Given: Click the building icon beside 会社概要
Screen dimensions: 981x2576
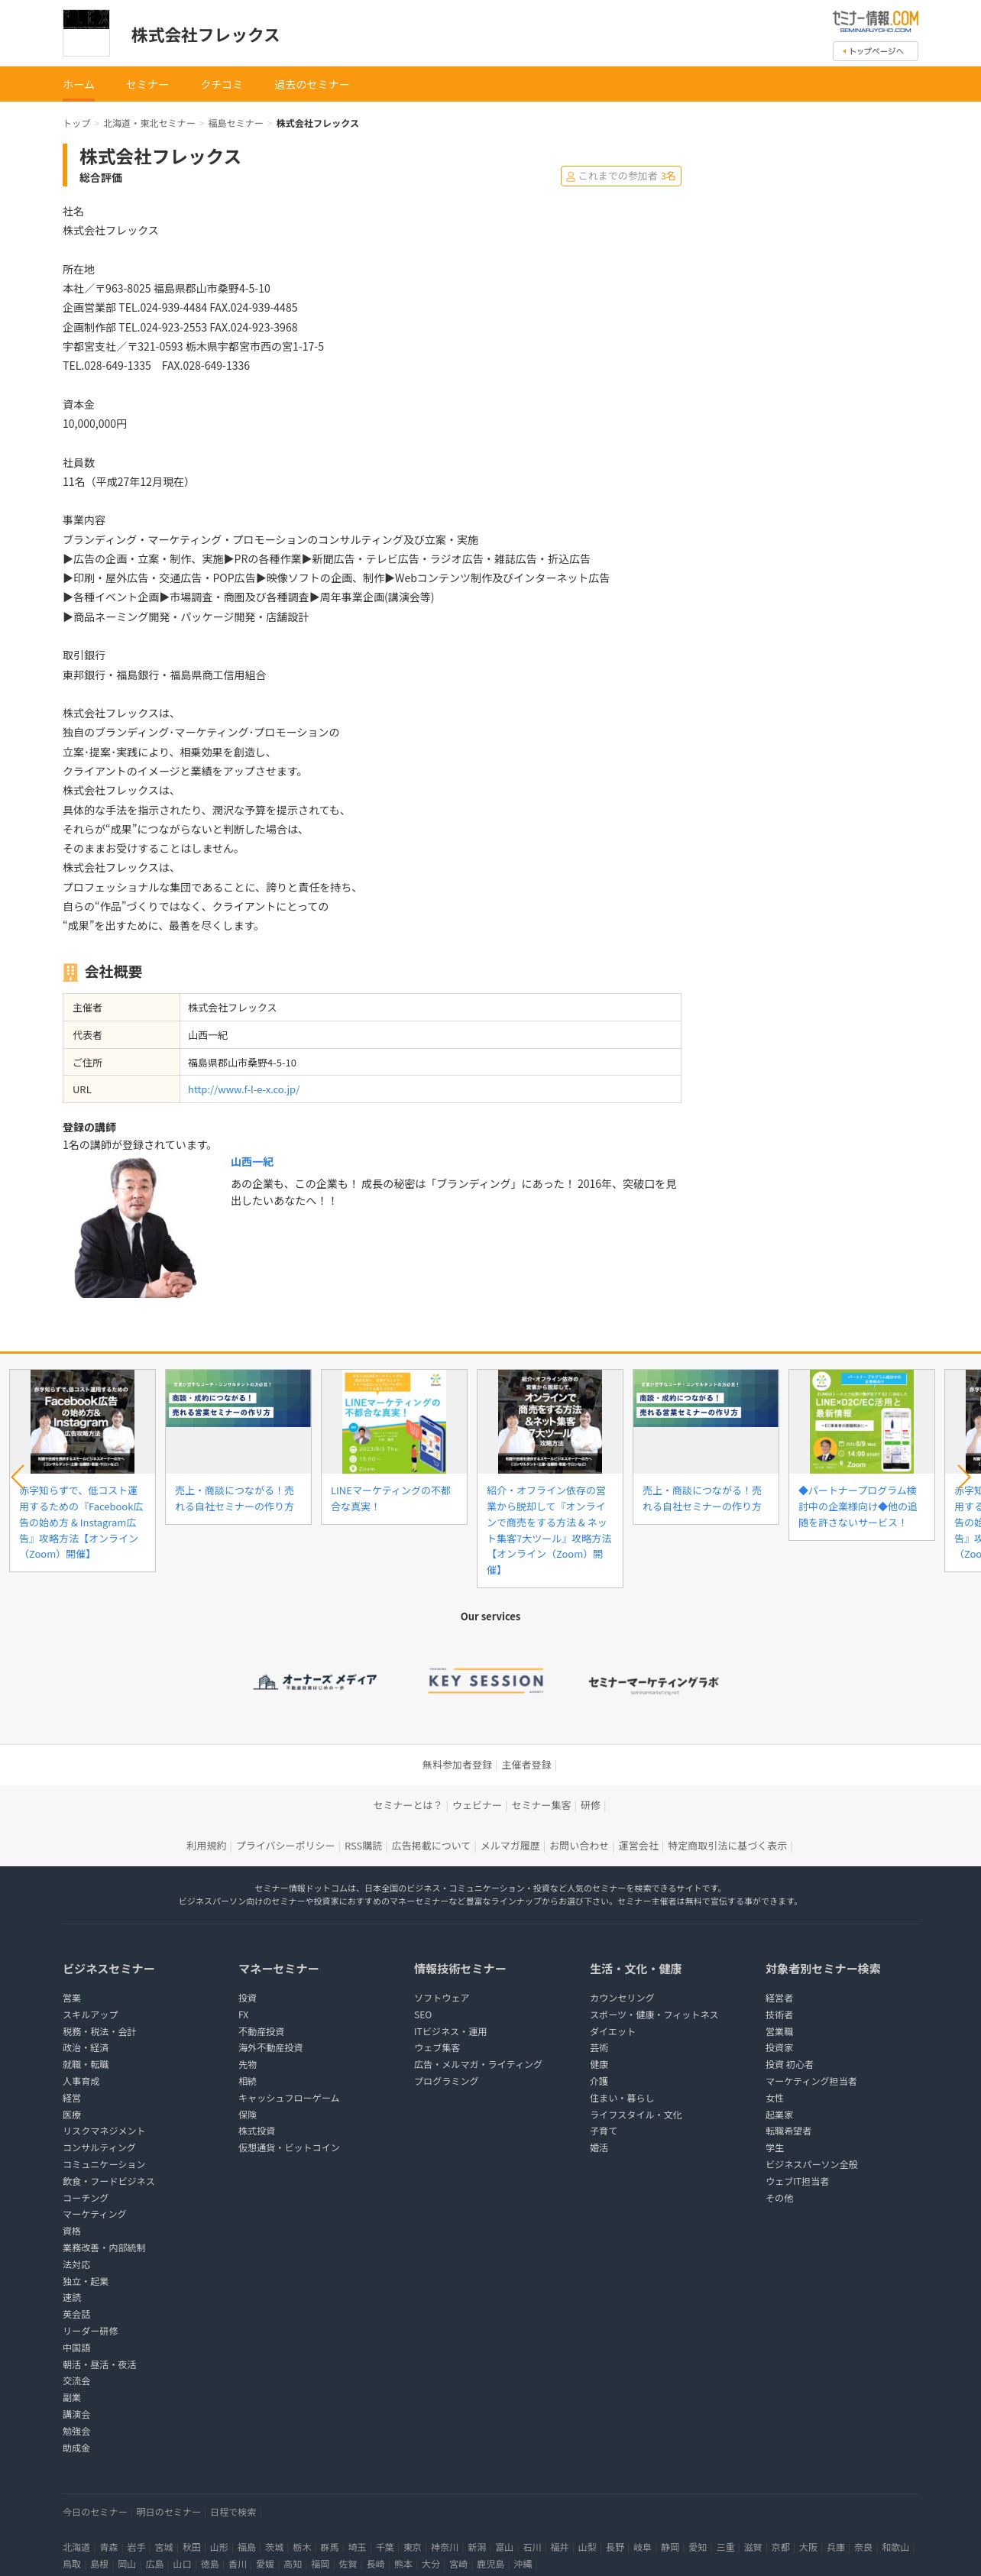Looking at the screenshot, I should [70, 972].
